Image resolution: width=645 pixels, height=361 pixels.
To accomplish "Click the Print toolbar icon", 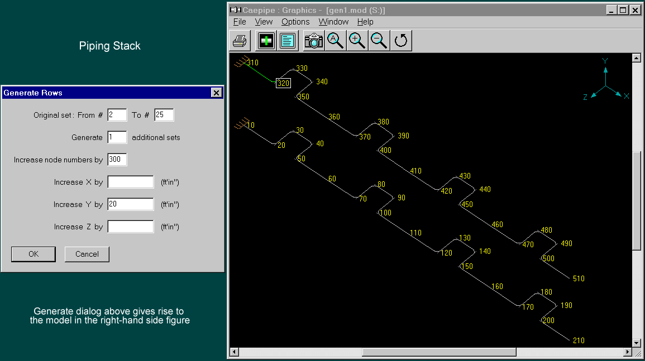I will [240, 41].
